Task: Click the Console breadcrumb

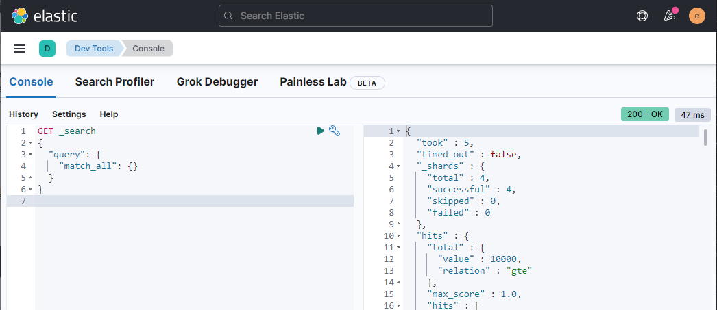Action: point(148,49)
